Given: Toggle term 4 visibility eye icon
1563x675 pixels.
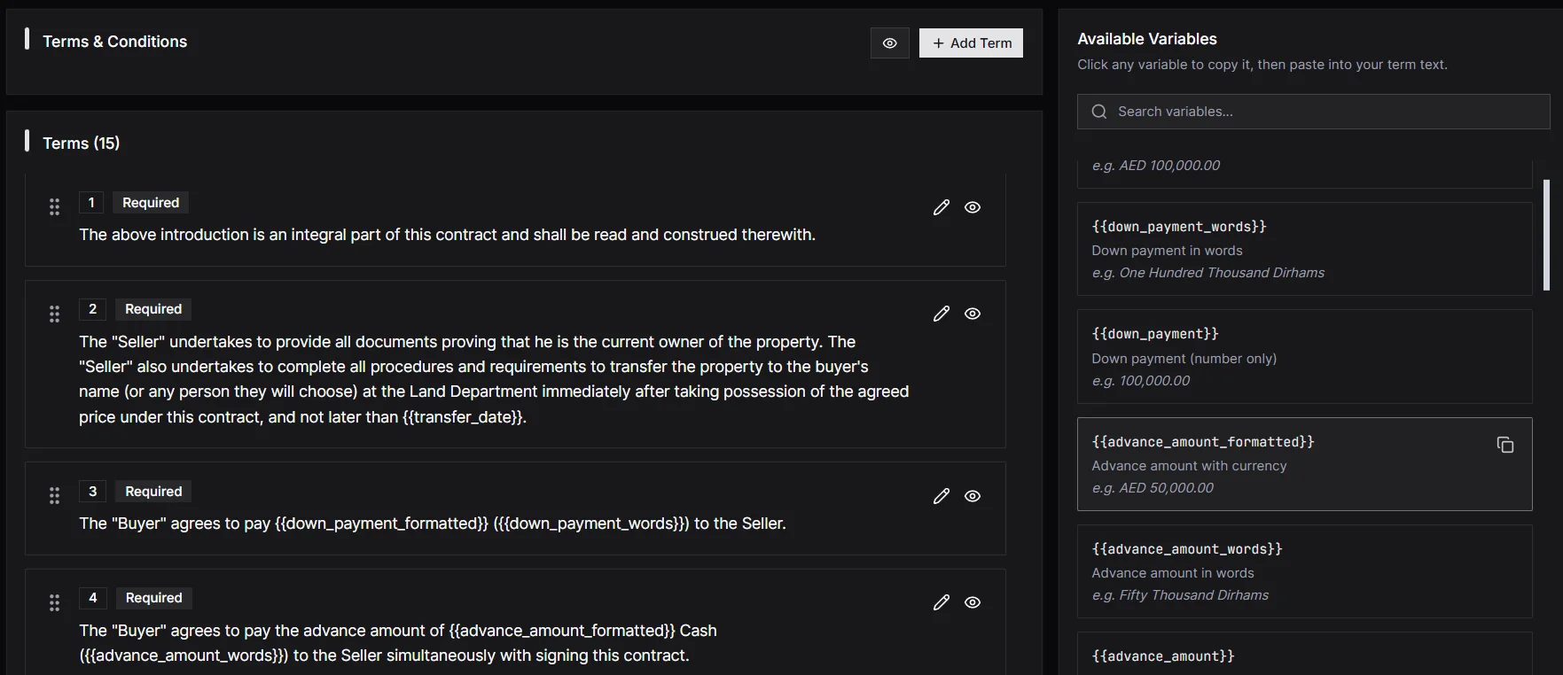Looking at the screenshot, I should coord(973,602).
